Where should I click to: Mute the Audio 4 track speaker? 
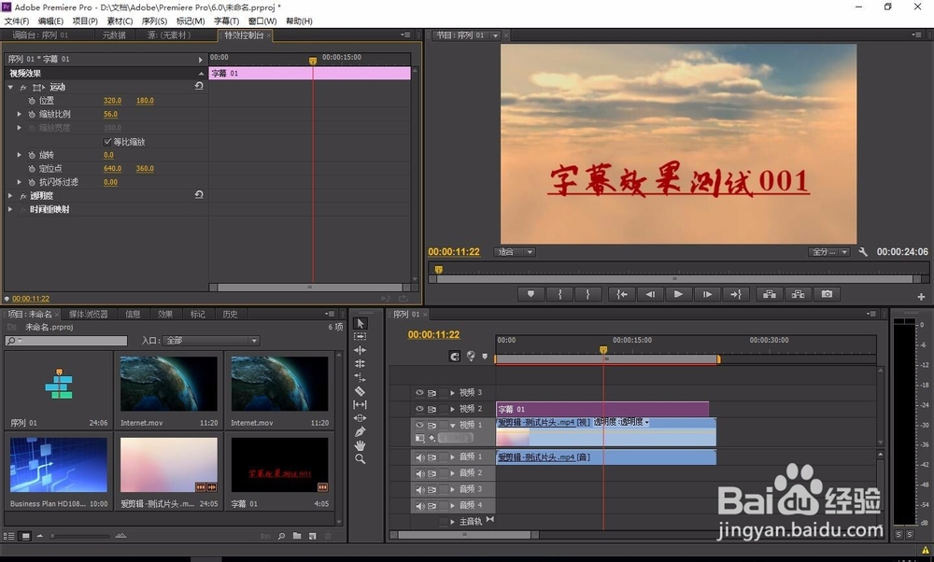click(419, 505)
